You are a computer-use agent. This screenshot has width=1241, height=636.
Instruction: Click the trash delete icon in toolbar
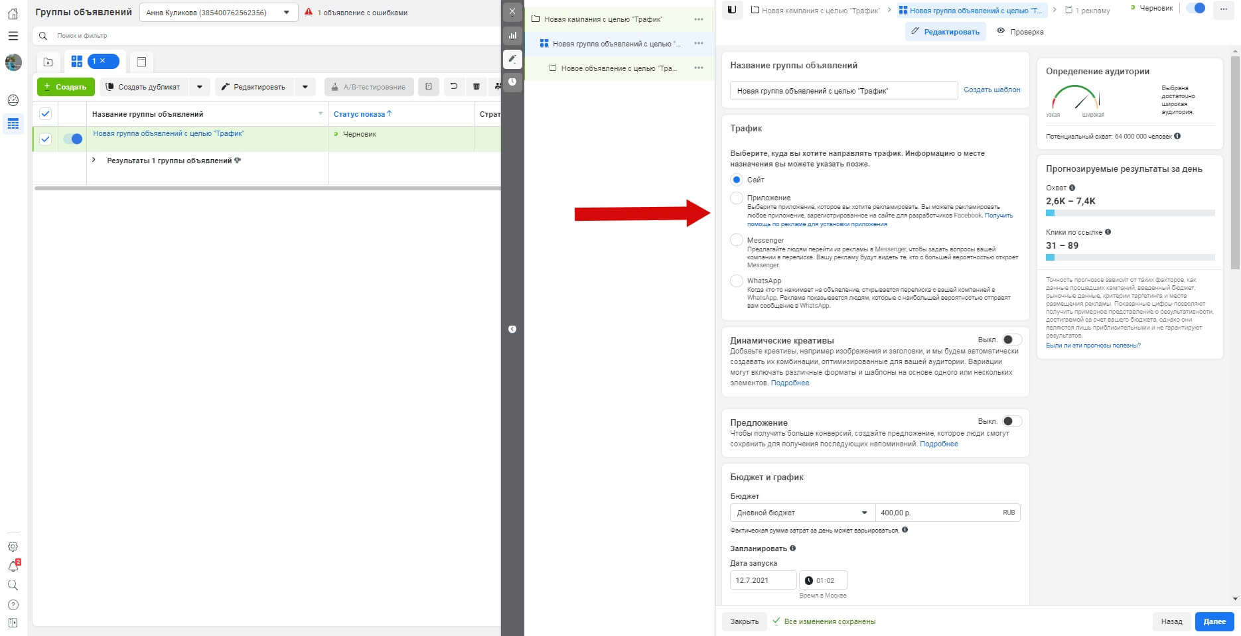point(476,87)
